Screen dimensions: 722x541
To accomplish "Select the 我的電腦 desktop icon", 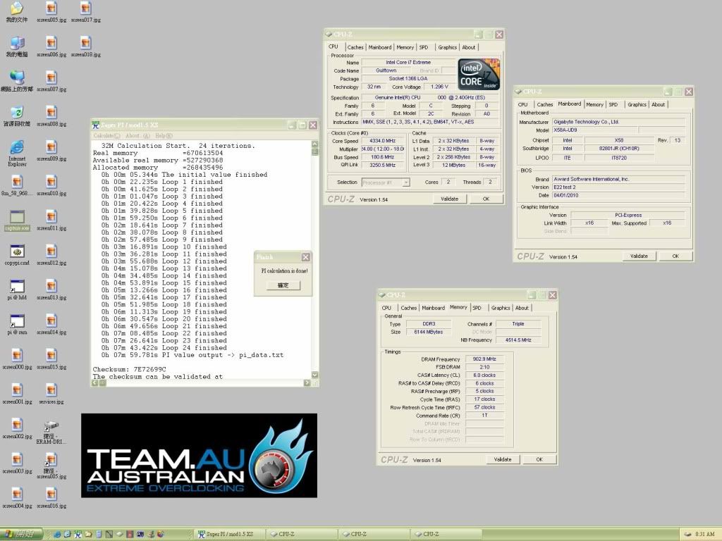I will [17, 46].
